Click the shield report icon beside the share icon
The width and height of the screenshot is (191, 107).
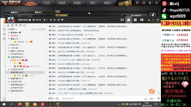62,20
